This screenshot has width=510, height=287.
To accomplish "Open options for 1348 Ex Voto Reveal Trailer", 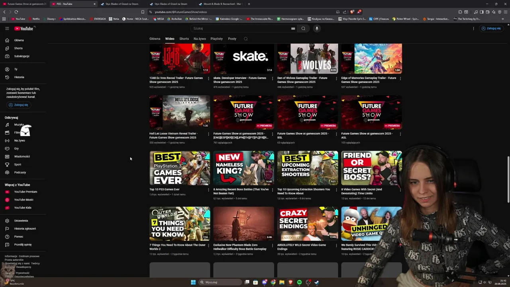I will [208, 79].
